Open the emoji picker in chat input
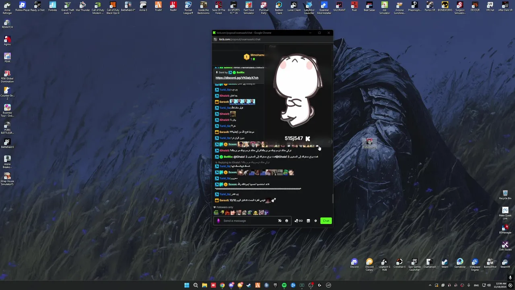515x290 pixels. tap(286, 221)
